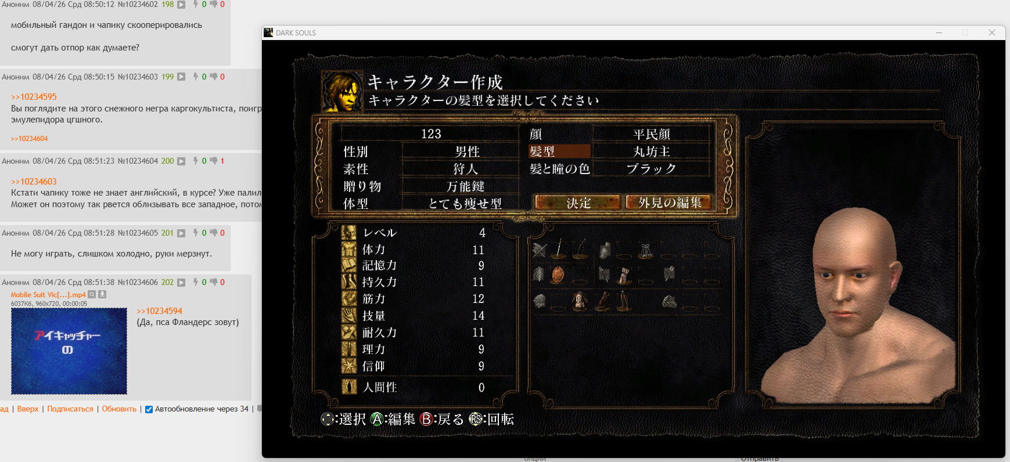Select the 顔 (face) menu row

(x=619, y=134)
